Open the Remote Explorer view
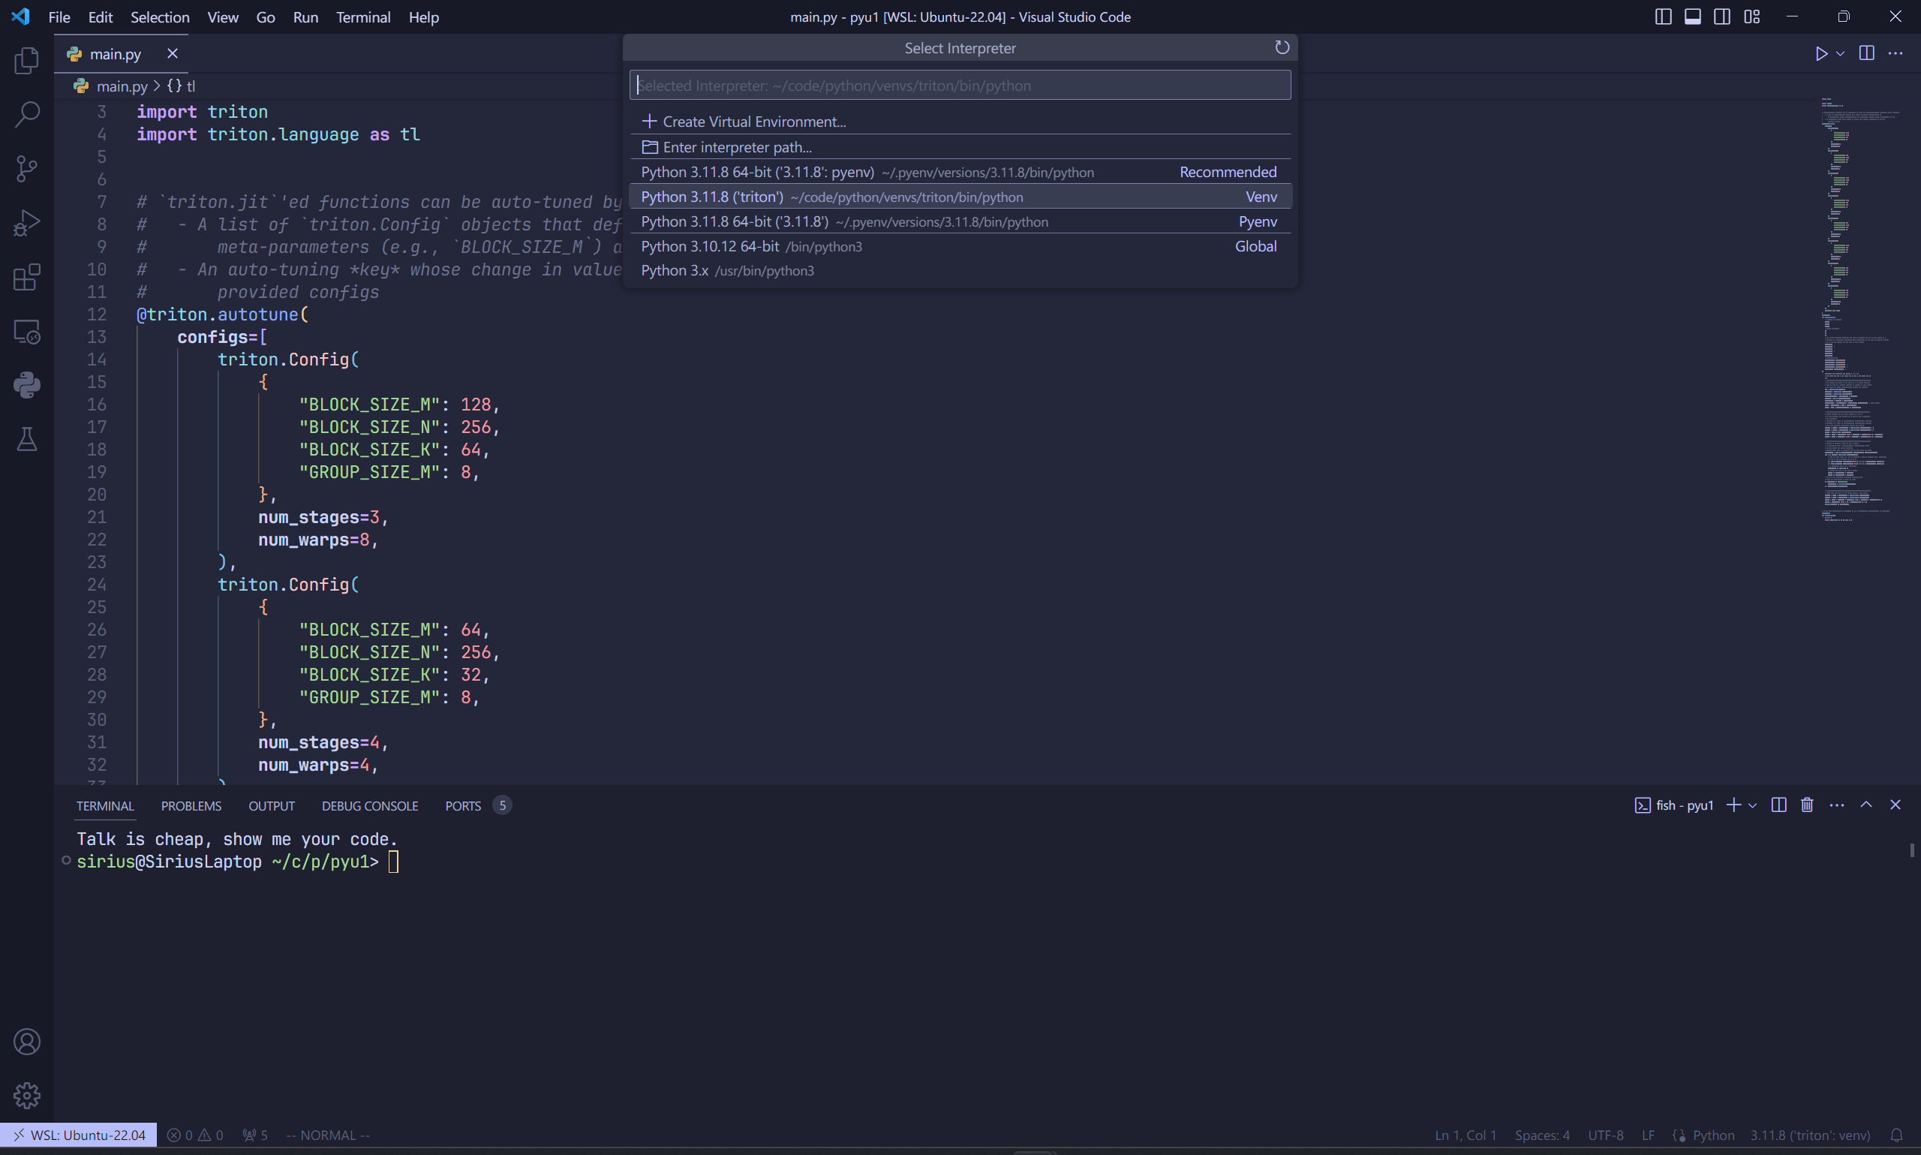This screenshot has height=1155, width=1921. 27,332
